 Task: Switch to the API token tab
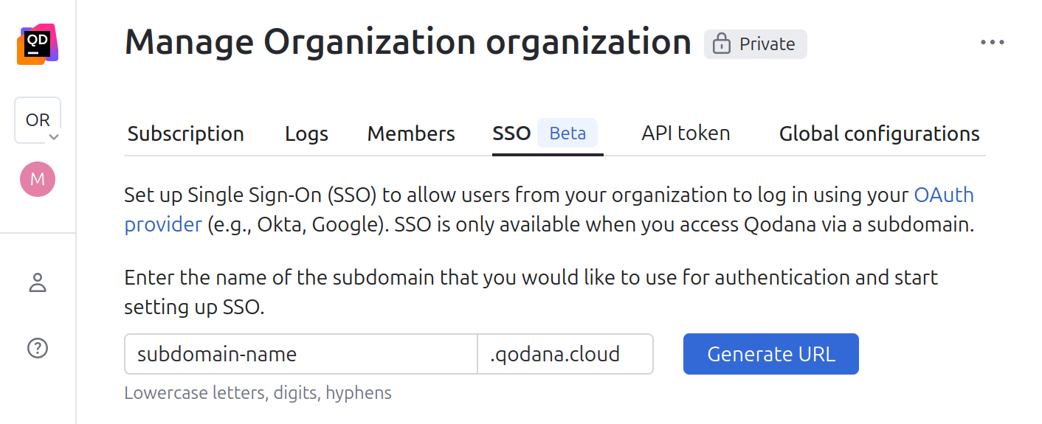(x=686, y=133)
